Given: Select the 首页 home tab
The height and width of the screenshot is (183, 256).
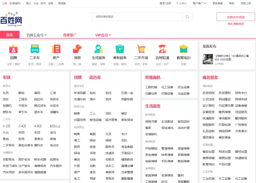Looking at the screenshot, I should (x=10, y=35).
